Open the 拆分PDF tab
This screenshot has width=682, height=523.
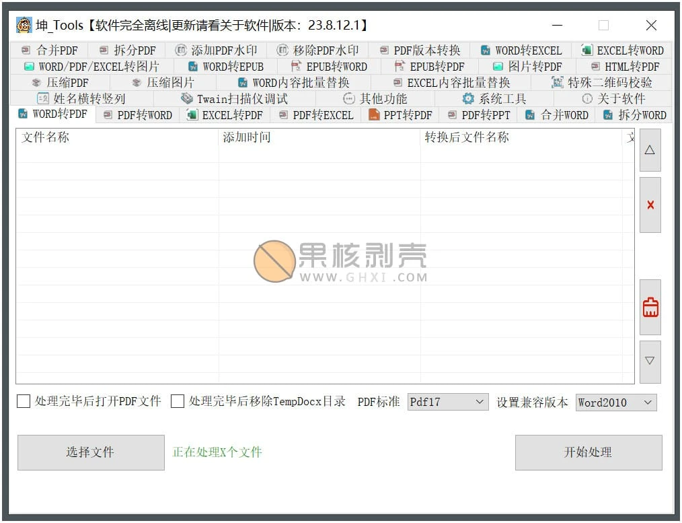click(x=127, y=50)
